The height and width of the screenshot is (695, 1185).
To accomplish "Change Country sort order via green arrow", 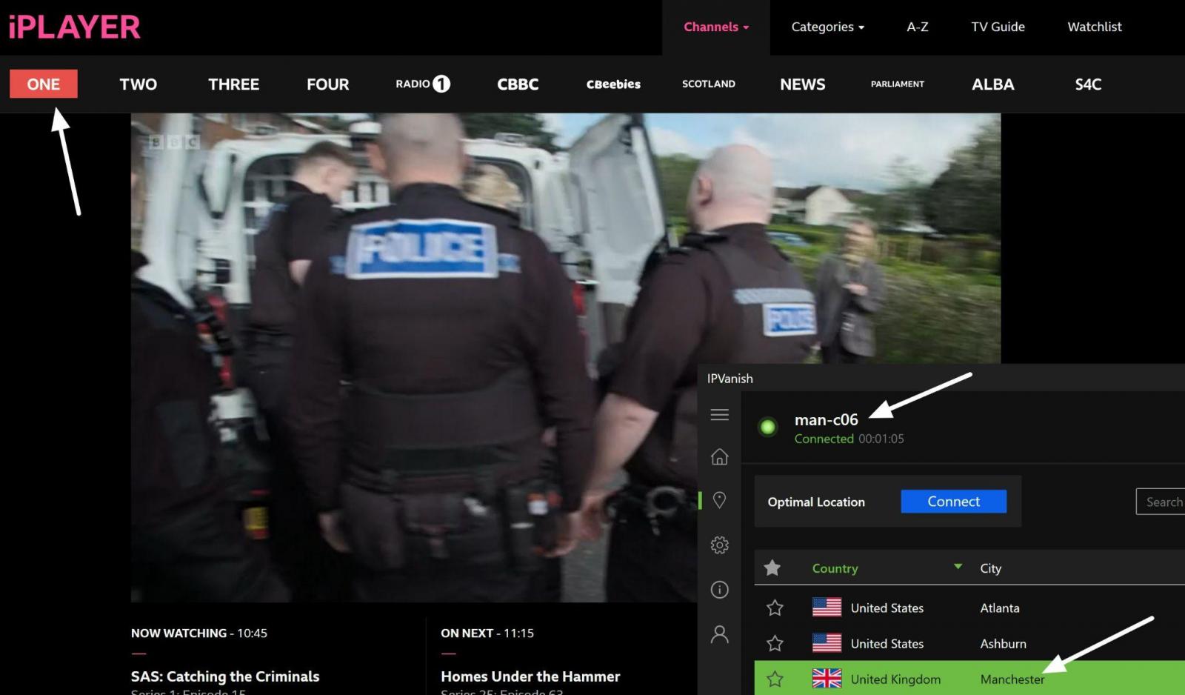I will (958, 568).
